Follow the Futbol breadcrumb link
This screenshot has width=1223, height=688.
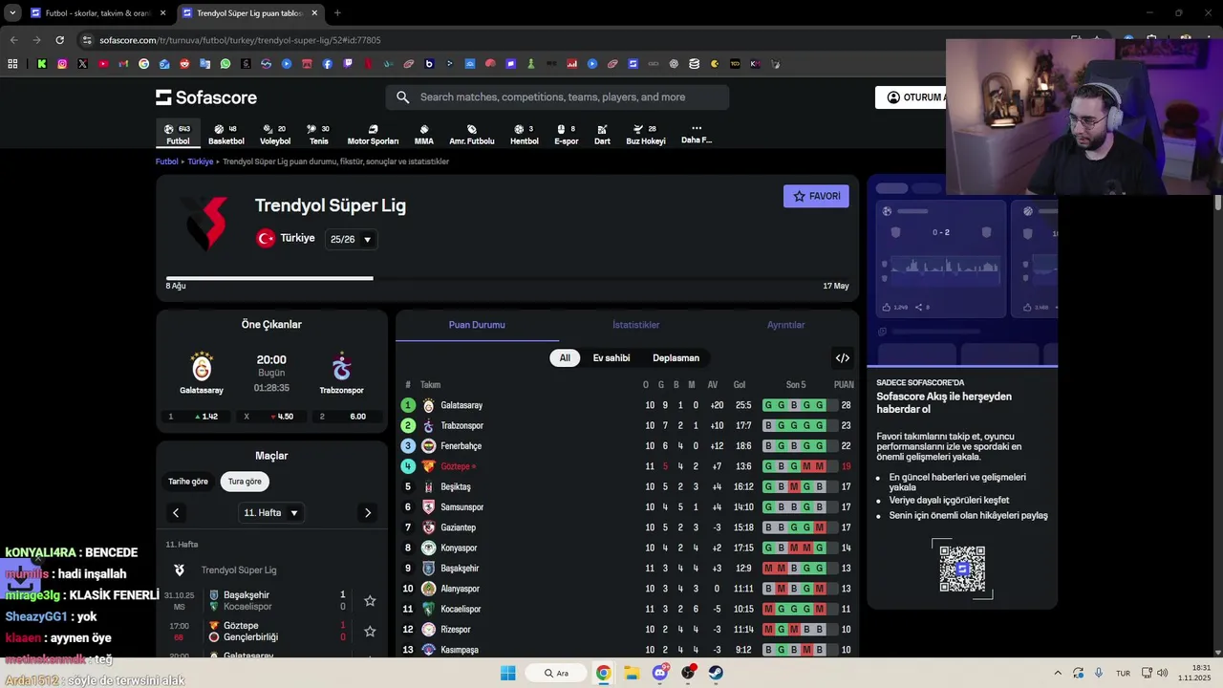coord(167,161)
